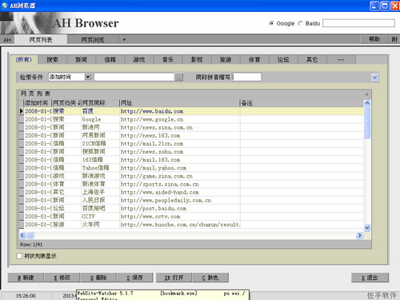Select the 其它 category tab
The image size is (400, 300).
[312, 60]
